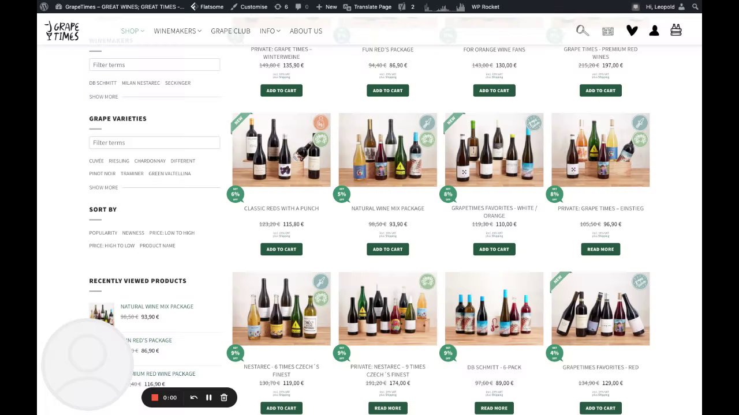The image size is (739, 415).
Task: Add Grape Times - Premium Red Wines to cart
Action: coord(600,90)
